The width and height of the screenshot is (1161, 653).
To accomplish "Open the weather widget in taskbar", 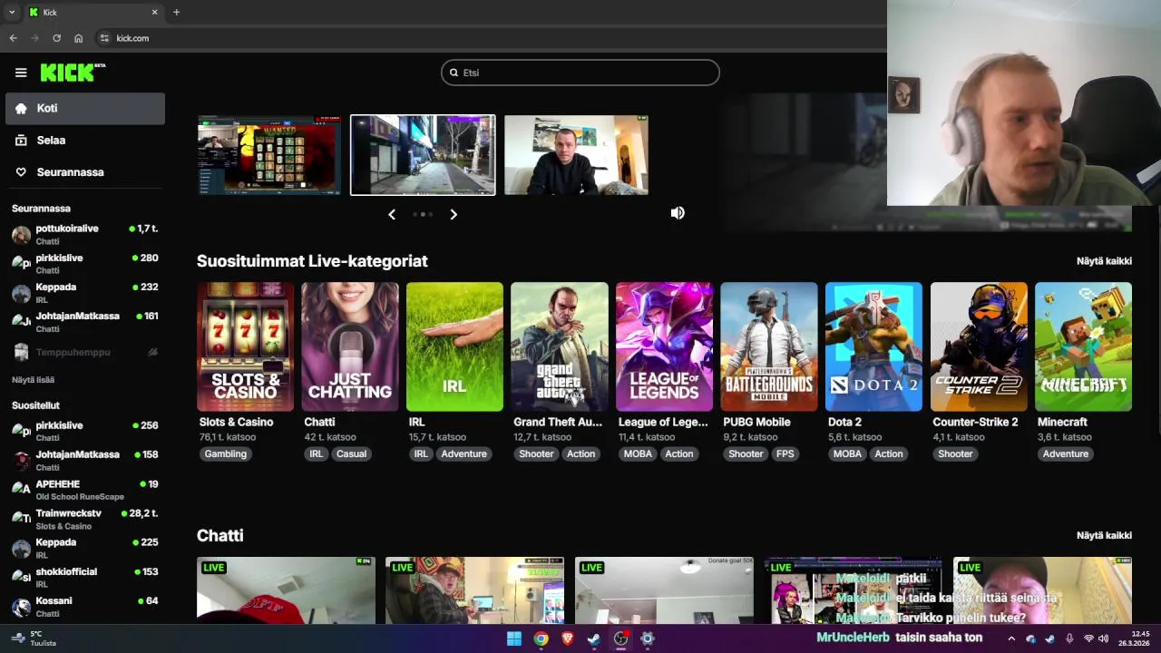I will coord(32,638).
